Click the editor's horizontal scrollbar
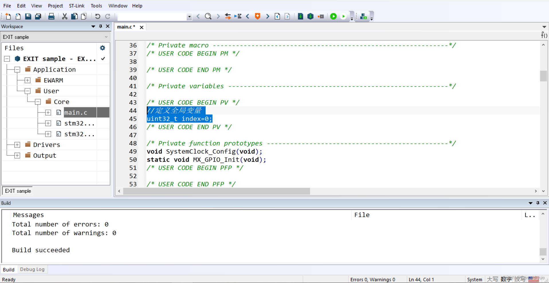This screenshot has height=283, width=549. [216, 191]
